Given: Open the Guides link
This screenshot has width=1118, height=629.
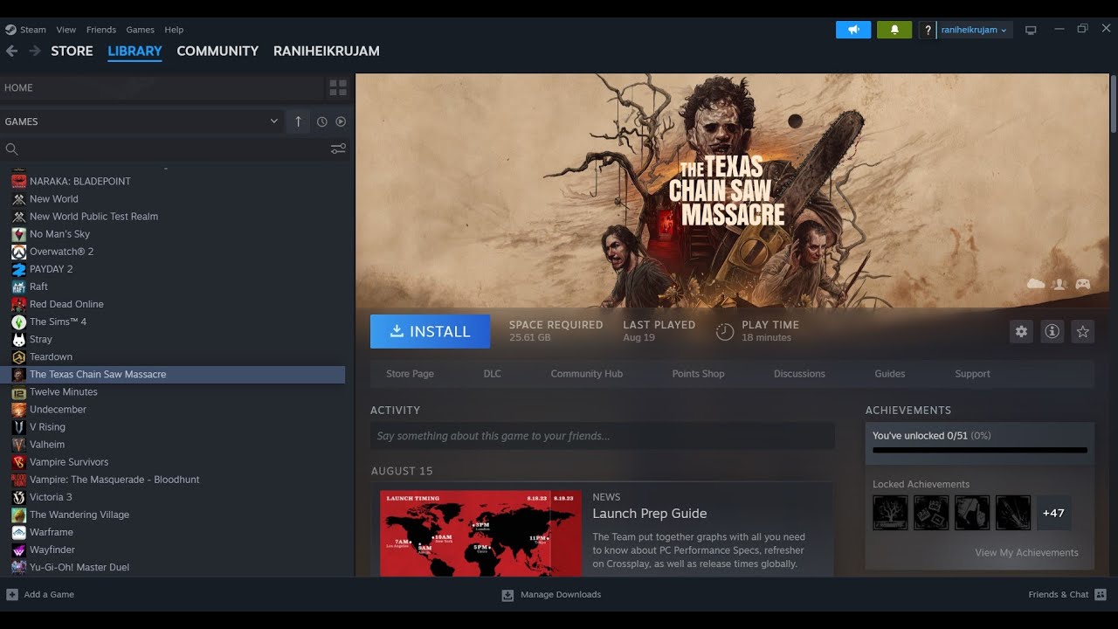Looking at the screenshot, I should pyautogui.click(x=890, y=374).
